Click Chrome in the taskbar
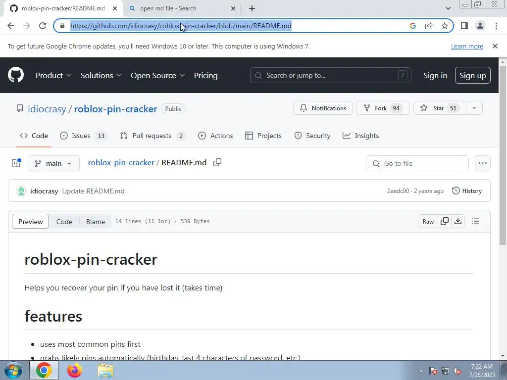 (x=44, y=370)
